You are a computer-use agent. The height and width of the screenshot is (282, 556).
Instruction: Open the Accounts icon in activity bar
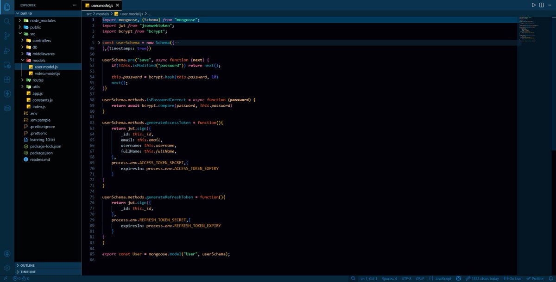[x=7, y=253]
